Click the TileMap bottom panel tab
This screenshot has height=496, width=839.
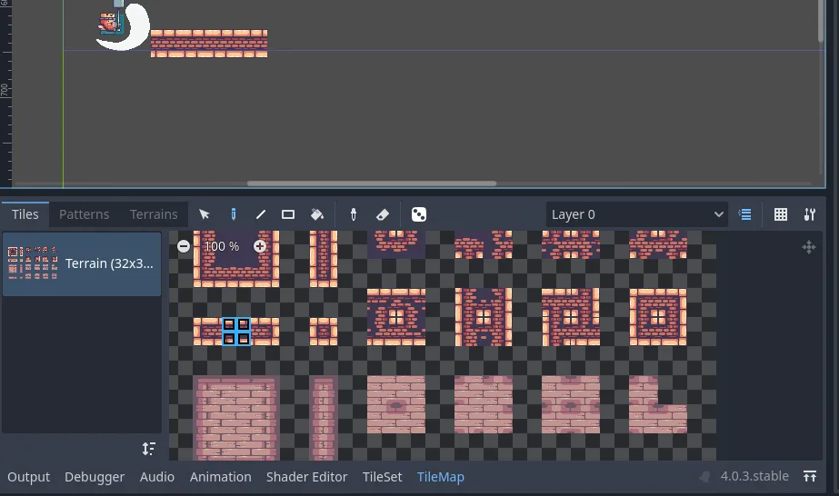[440, 477]
